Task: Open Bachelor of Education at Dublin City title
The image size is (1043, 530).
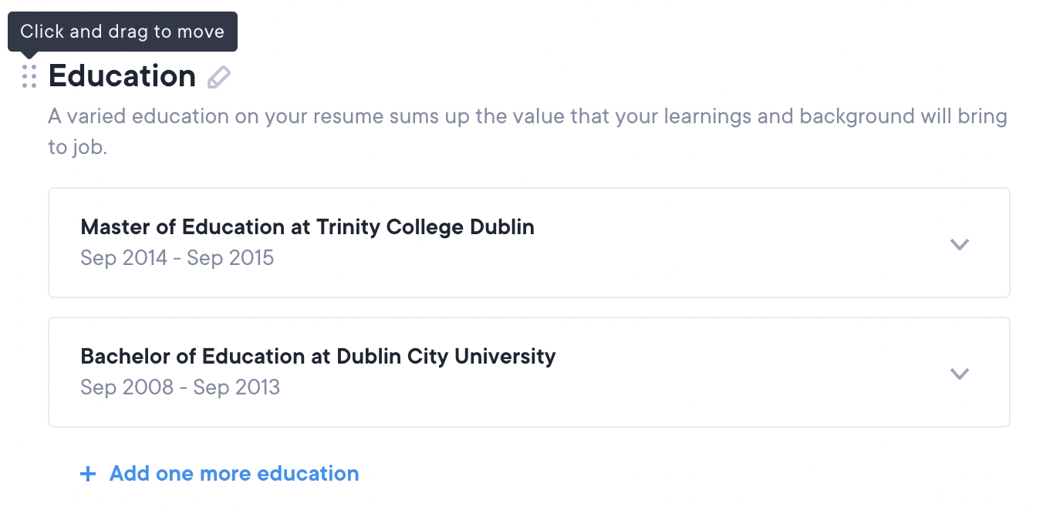Action: [318, 357]
